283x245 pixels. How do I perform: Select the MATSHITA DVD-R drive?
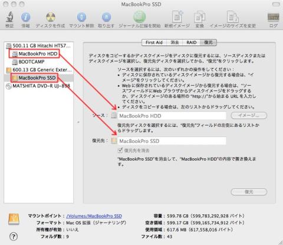(38, 86)
